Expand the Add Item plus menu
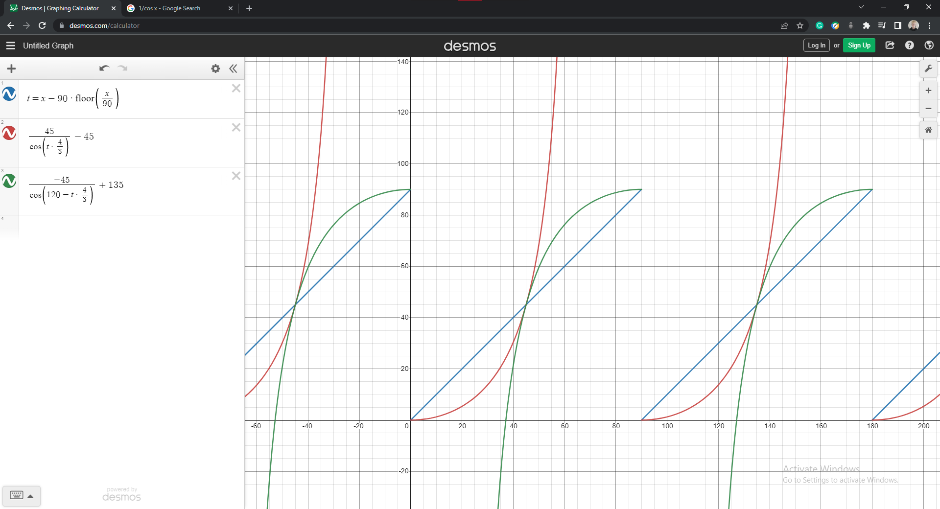Image resolution: width=940 pixels, height=509 pixels. click(x=12, y=69)
